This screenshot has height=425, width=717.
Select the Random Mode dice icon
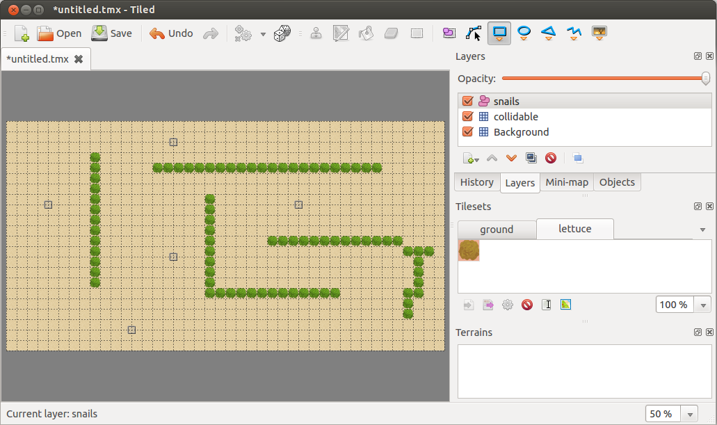(x=282, y=33)
